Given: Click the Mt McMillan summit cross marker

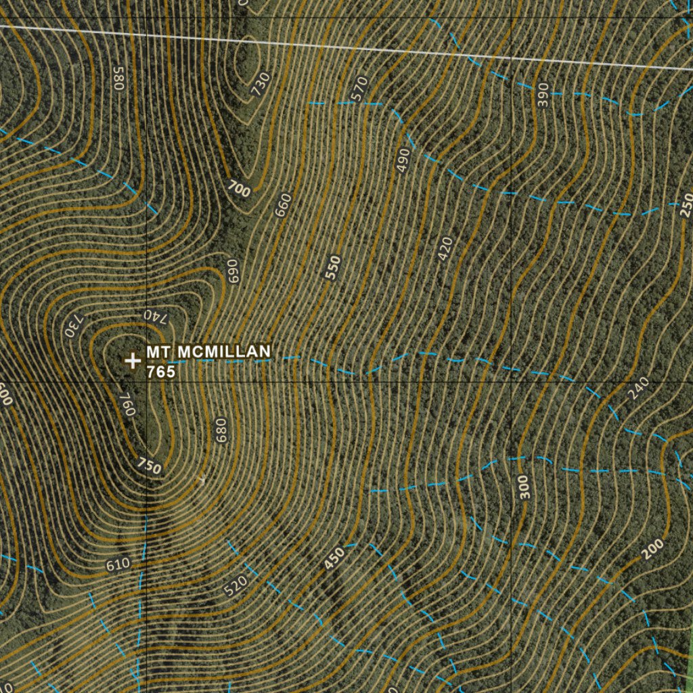Looking at the screenshot, I should click(133, 361).
